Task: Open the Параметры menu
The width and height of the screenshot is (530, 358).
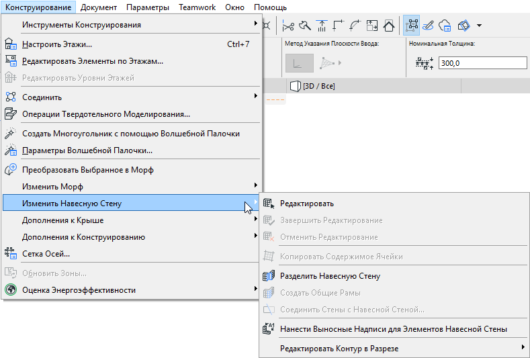Action: tap(148, 7)
